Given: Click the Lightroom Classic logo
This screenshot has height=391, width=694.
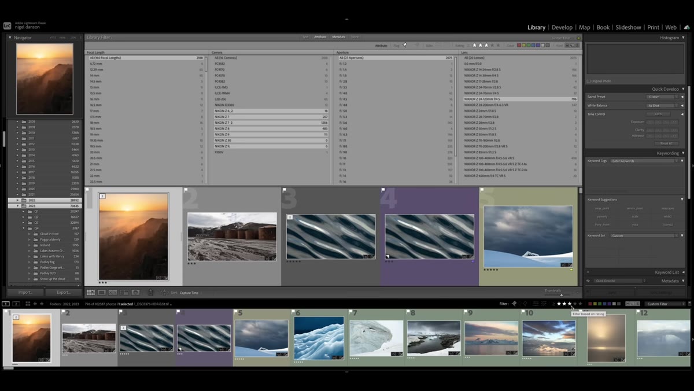Looking at the screenshot, I should pyautogui.click(x=7, y=25).
